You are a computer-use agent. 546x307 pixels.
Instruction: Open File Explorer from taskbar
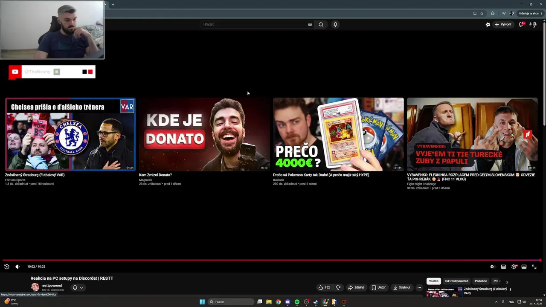tap(269, 302)
